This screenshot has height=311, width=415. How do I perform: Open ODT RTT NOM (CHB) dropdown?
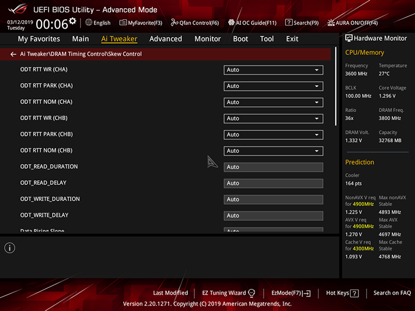(273, 151)
